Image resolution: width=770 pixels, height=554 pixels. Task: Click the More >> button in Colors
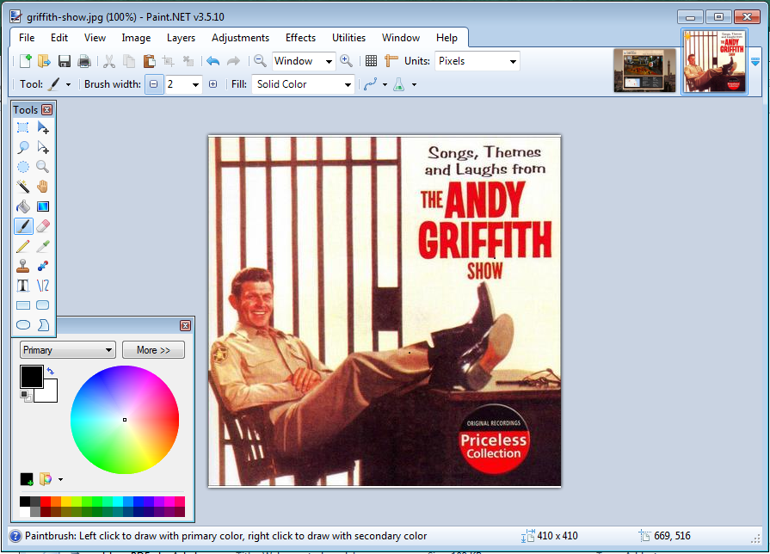coord(153,349)
